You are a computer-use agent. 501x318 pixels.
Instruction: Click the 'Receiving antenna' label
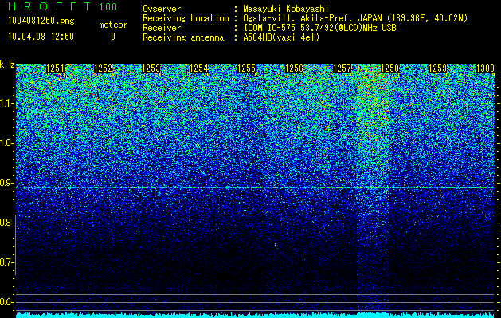tap(183, 37)
